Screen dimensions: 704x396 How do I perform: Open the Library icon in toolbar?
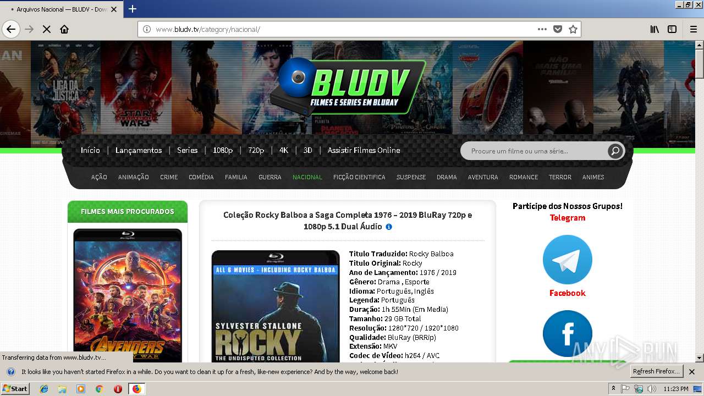[x=654, y=29]
